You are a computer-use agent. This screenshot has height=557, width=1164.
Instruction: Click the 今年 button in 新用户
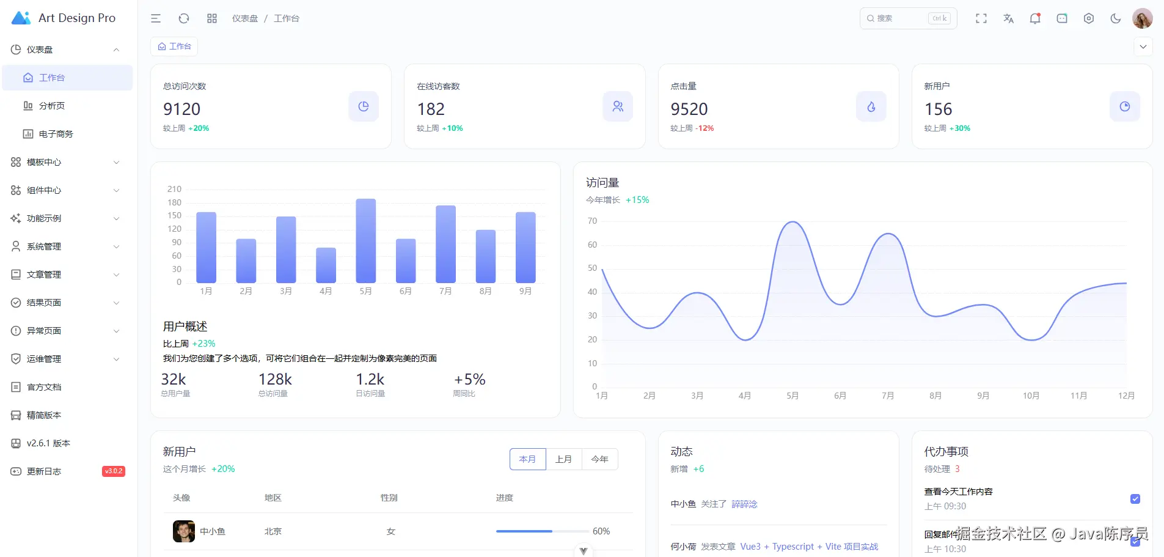click(600, 459)
